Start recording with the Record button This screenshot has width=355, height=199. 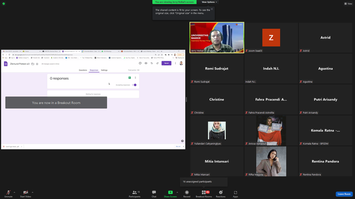coord(186,193)
